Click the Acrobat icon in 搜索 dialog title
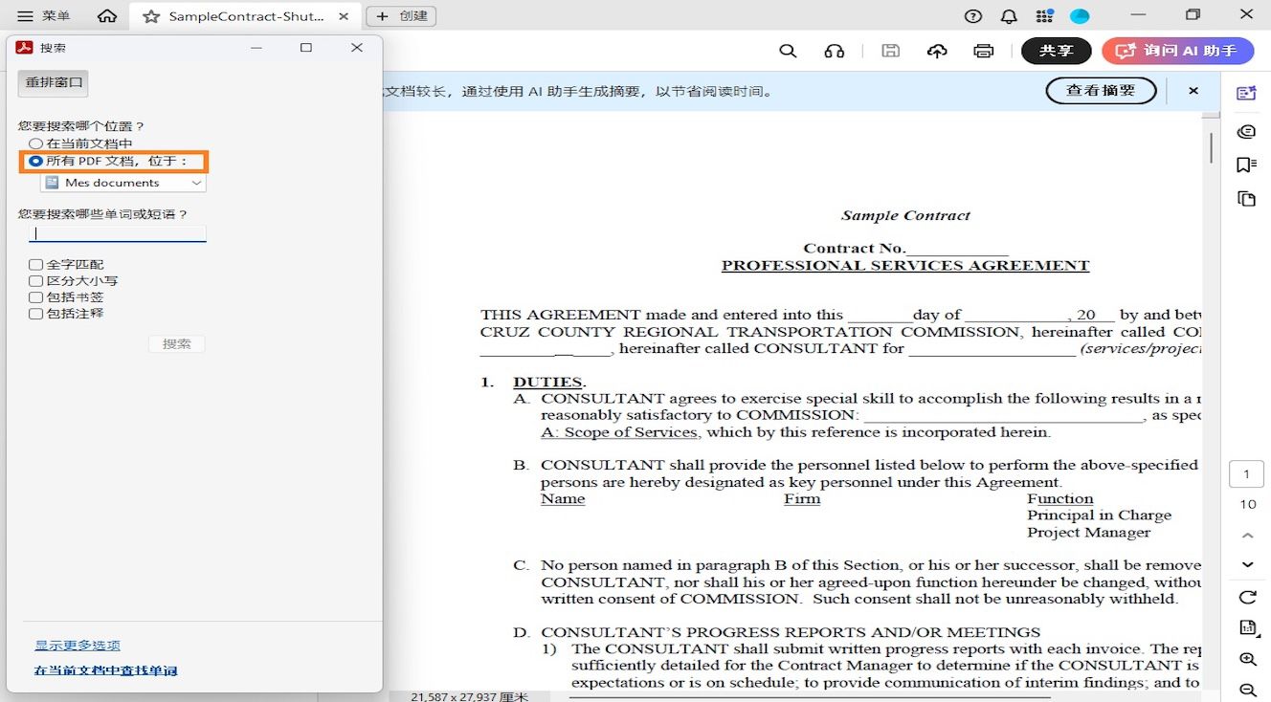 pos(24,48)
